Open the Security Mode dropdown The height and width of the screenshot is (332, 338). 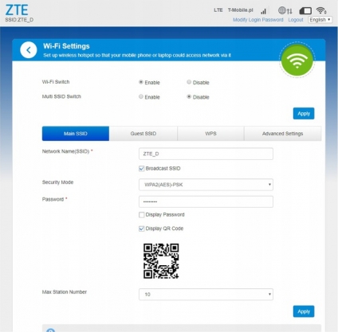coord(206,185)
